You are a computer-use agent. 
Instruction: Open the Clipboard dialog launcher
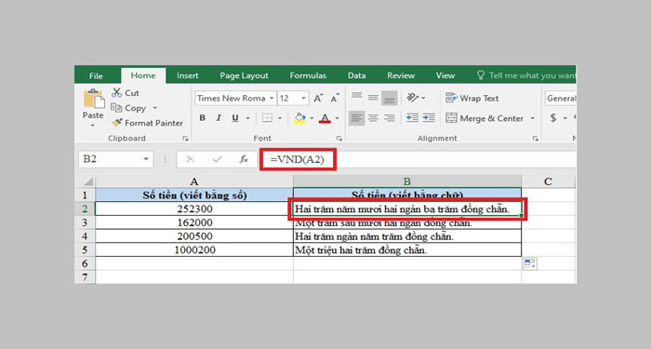pos(185,139)
